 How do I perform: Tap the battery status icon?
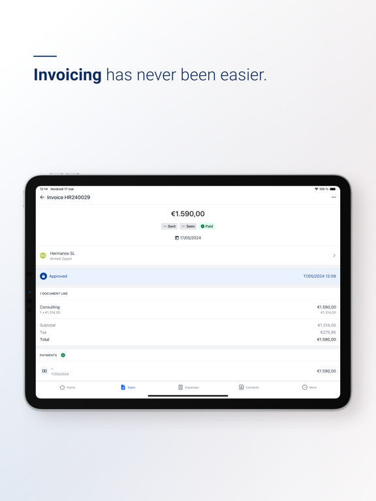(333, 189)
